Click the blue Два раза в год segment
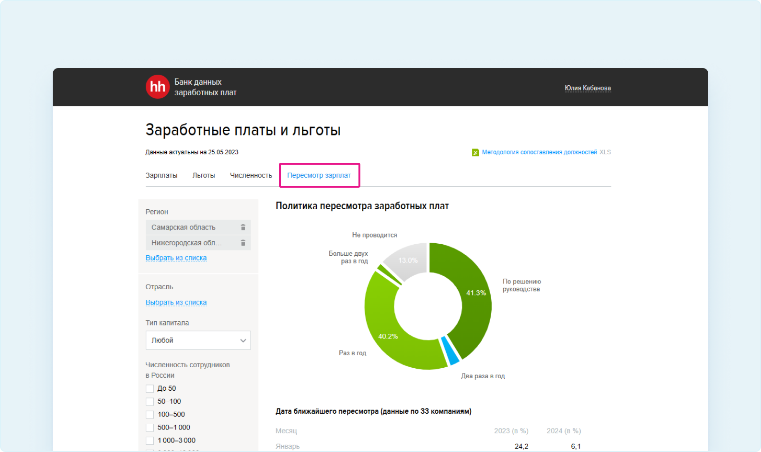761x452 pixels. tap(450, 351)
